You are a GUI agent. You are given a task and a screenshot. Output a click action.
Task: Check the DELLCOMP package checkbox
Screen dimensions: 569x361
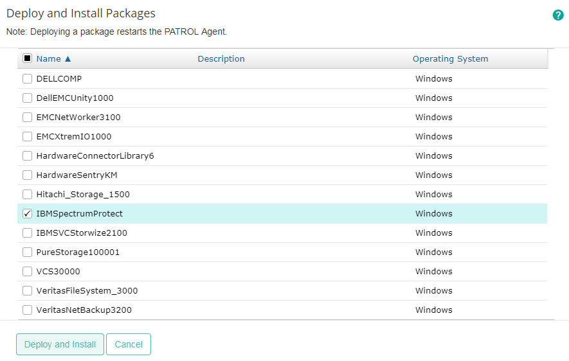tap(27, 78)
